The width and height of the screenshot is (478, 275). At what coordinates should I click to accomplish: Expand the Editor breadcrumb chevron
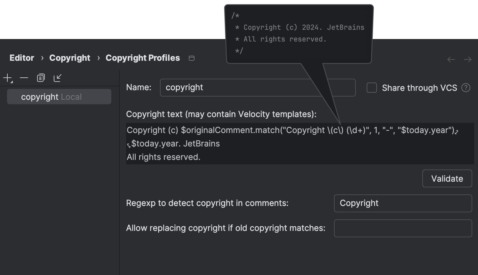42,58
